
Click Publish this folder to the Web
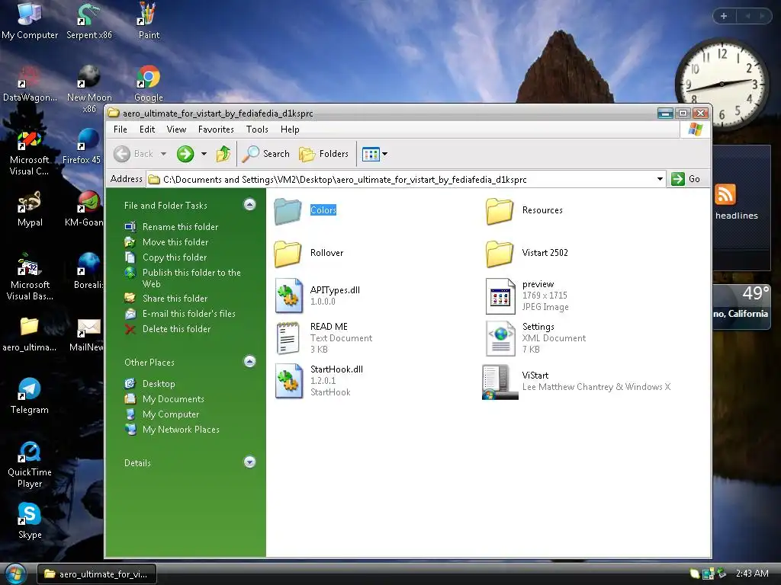[x=182, y=278]
